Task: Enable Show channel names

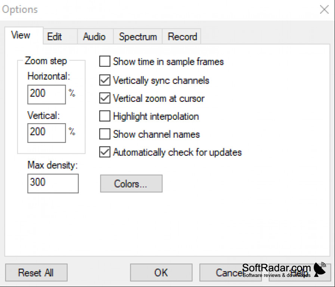Action: click(105, 134)
